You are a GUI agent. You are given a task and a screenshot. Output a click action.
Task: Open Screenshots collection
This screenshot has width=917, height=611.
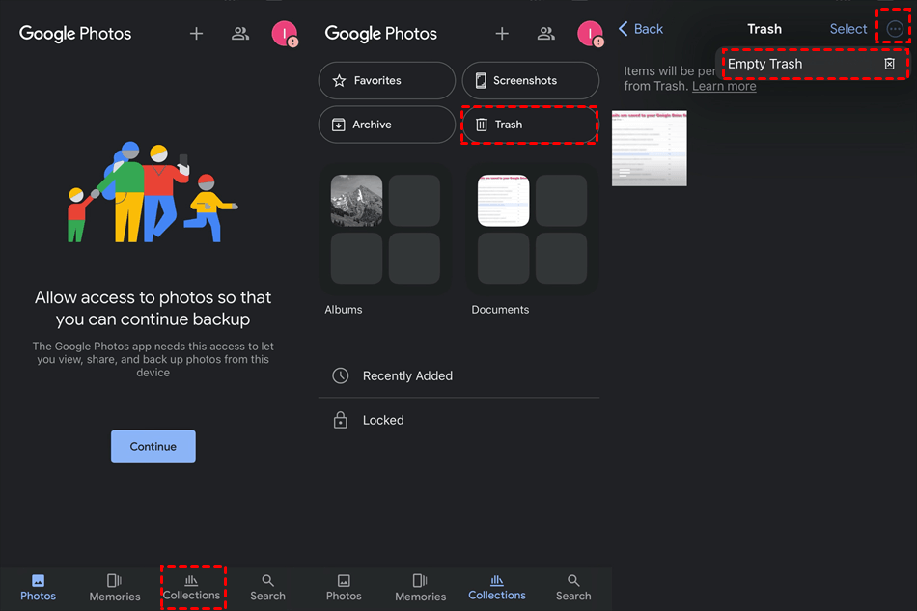[x=531, y=81]
